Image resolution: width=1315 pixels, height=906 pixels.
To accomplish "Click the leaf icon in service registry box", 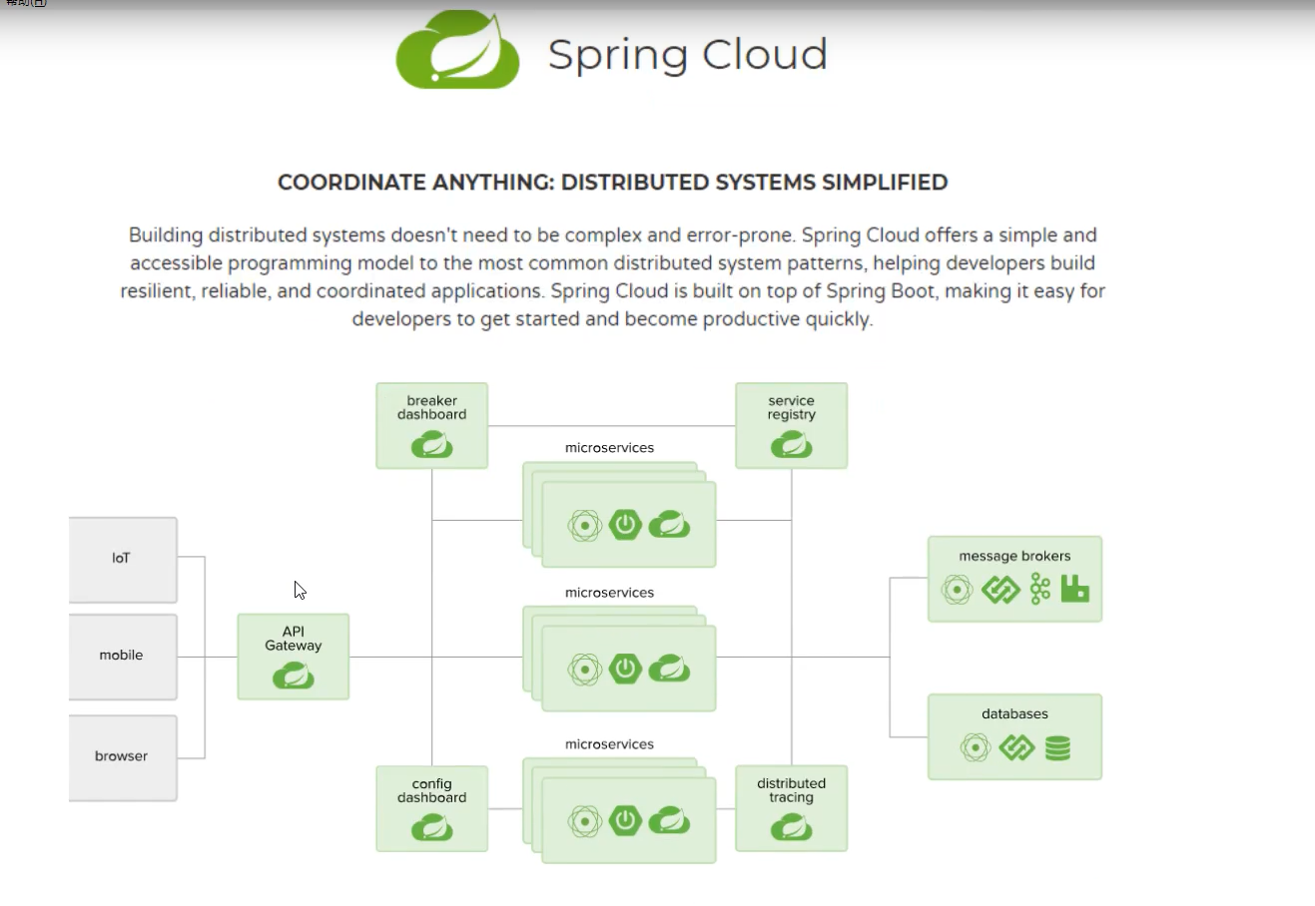I will pos(791,444).
